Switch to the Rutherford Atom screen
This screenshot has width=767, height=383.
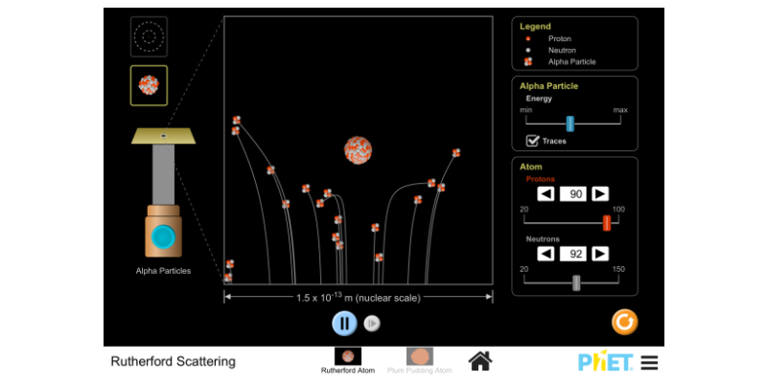pyautogui.click(x=347, y=357)
